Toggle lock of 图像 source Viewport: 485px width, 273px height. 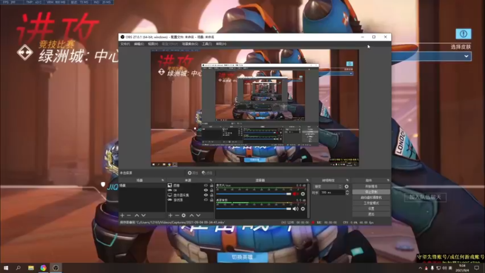[x=212, y=186]
